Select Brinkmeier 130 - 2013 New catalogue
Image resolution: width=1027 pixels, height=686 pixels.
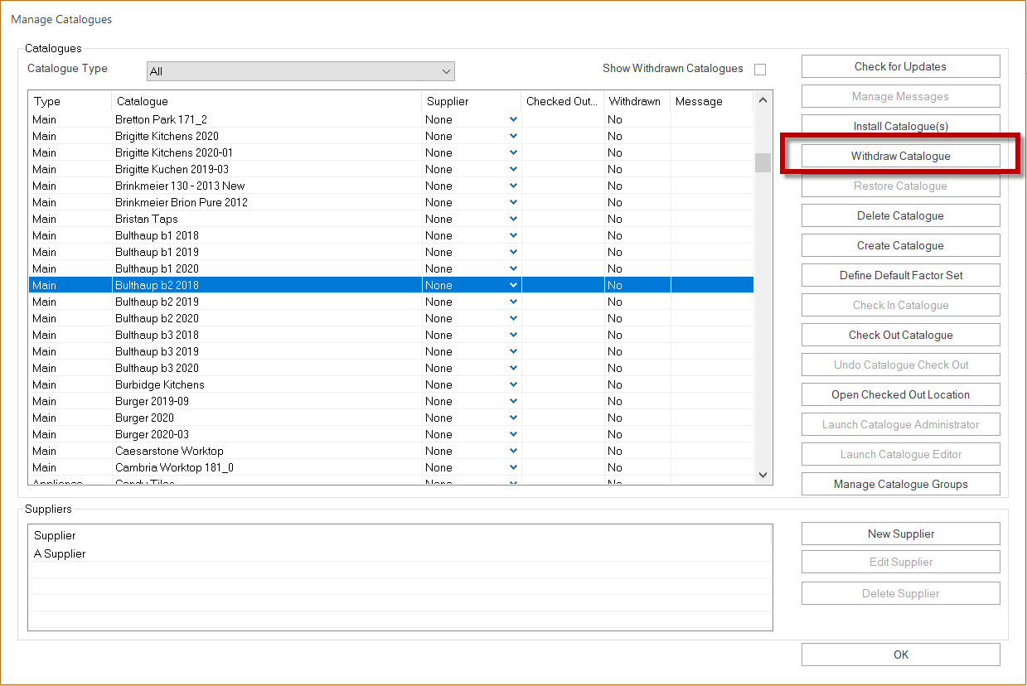pyautogui.click(x=391, y=186)
